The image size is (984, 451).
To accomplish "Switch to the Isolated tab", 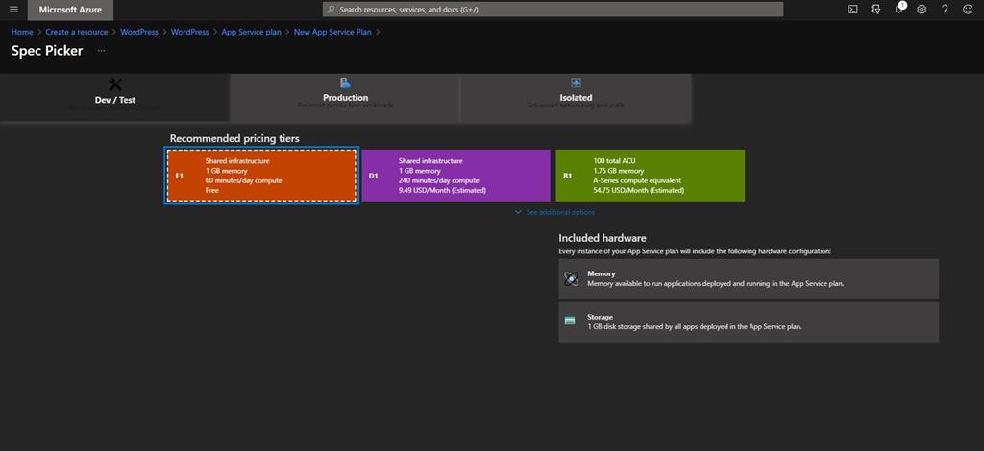I will pyautogui.click(x=577, y=97).
